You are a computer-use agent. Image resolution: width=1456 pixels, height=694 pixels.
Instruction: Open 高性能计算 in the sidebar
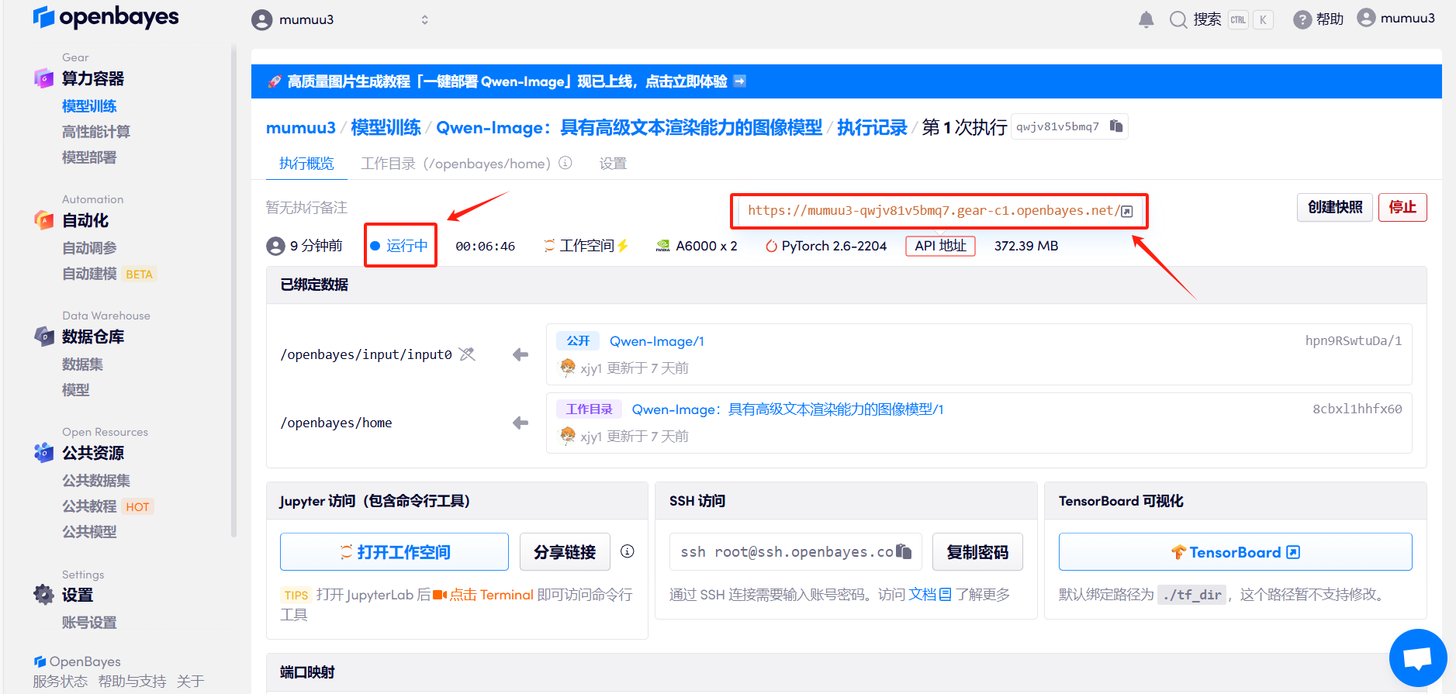[96, 132]
